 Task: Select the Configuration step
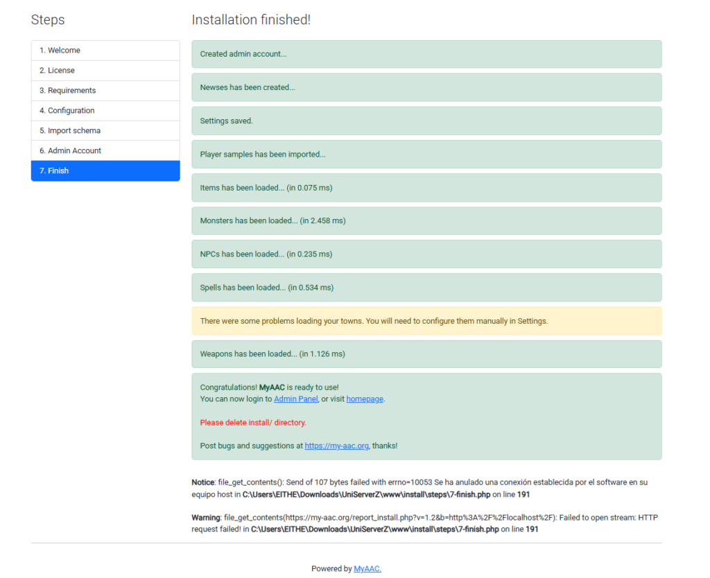pyautogui.click(x=105, y=110)
